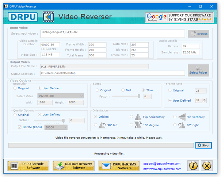Click the Total Frame 900 field

click(x=97, y=55)
